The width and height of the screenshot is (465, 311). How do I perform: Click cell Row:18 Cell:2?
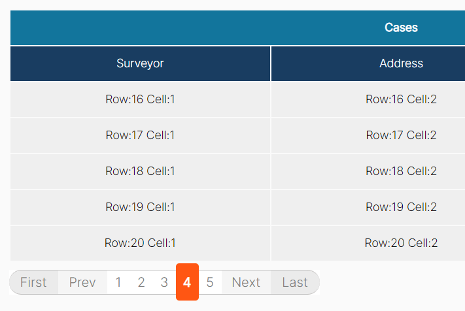coord(368,171)
